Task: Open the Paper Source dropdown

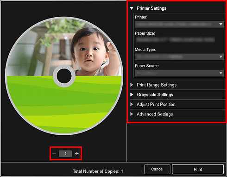Action: click(x=179, y=73)
